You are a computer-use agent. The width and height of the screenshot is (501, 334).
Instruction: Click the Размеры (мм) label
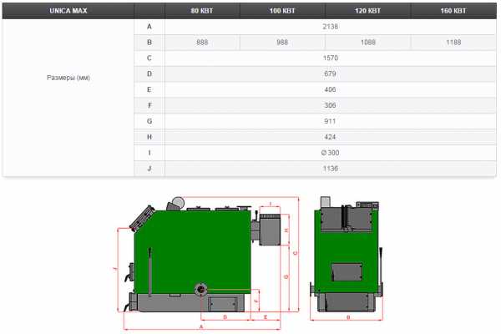pos(68,78)
